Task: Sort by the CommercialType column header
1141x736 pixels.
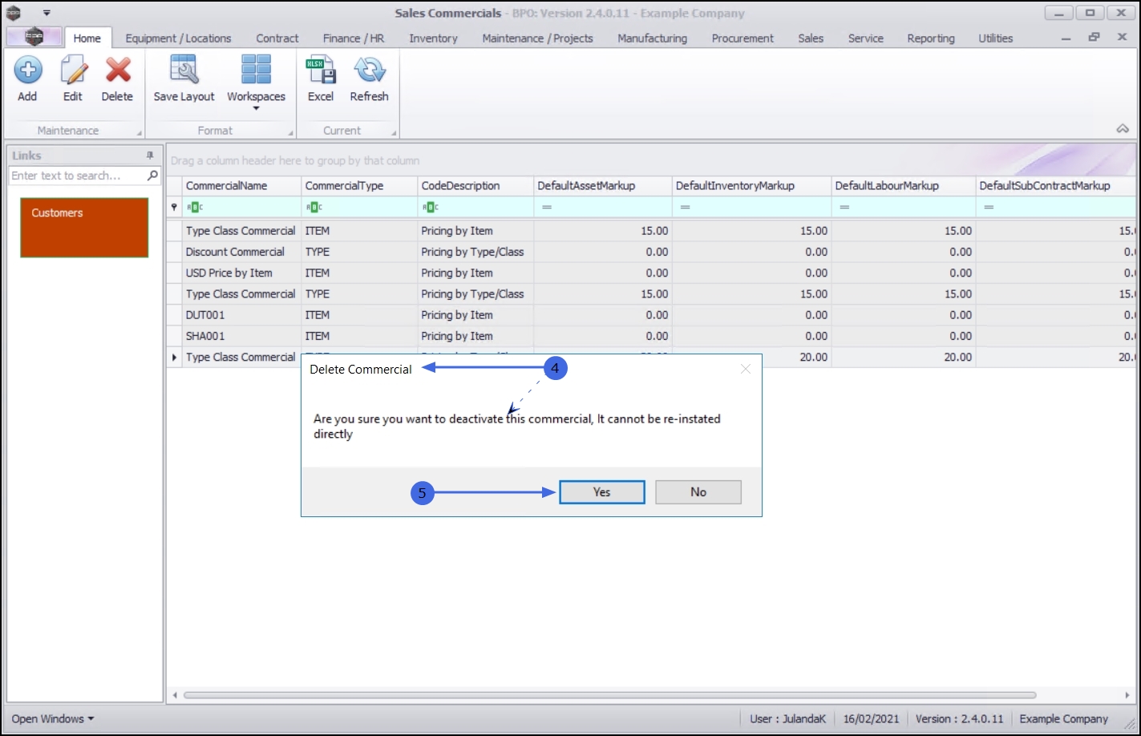Action: tap(360, 186)
